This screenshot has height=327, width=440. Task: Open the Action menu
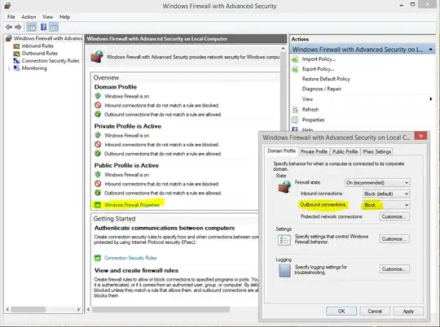click(x=29, y=17)
